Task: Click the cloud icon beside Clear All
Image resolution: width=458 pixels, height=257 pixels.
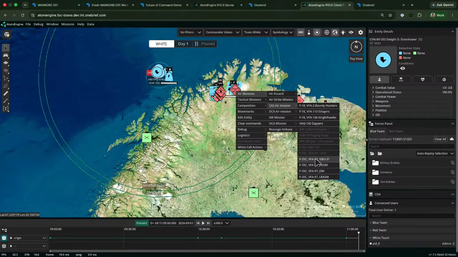Action: point(452,139)
